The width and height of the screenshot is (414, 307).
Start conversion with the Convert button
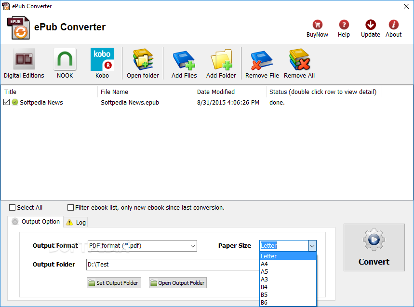pos(374,247)
